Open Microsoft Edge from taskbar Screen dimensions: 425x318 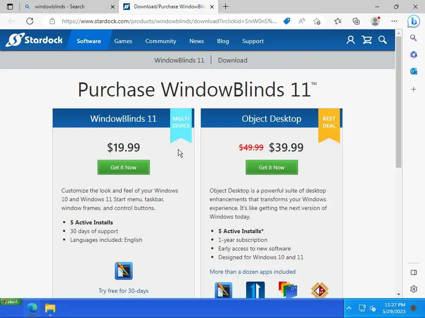click(32, 308)
